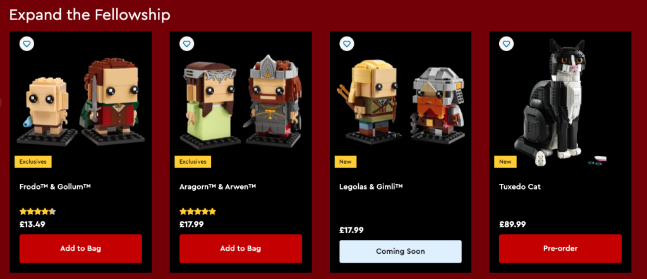Toggle wishlist heart on Legolas & Gimli card

(x=347, y=43)
